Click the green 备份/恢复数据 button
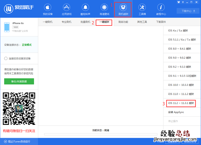Screen dimensions: 201x145 click(19, 81)
